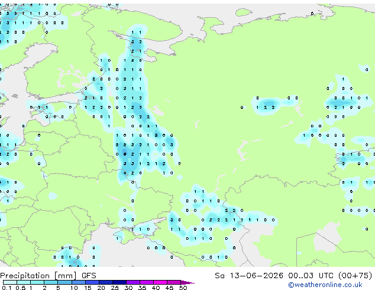Viewport: 375px width, 290px height.
Task: Click the 1–2 mm legend color box
Action: point(37,282)
